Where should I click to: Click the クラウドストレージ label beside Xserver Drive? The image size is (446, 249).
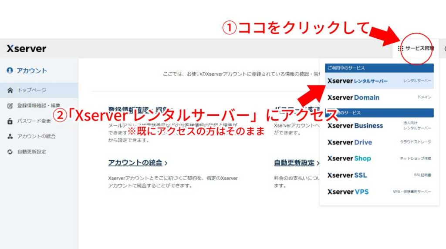(416, 142)
